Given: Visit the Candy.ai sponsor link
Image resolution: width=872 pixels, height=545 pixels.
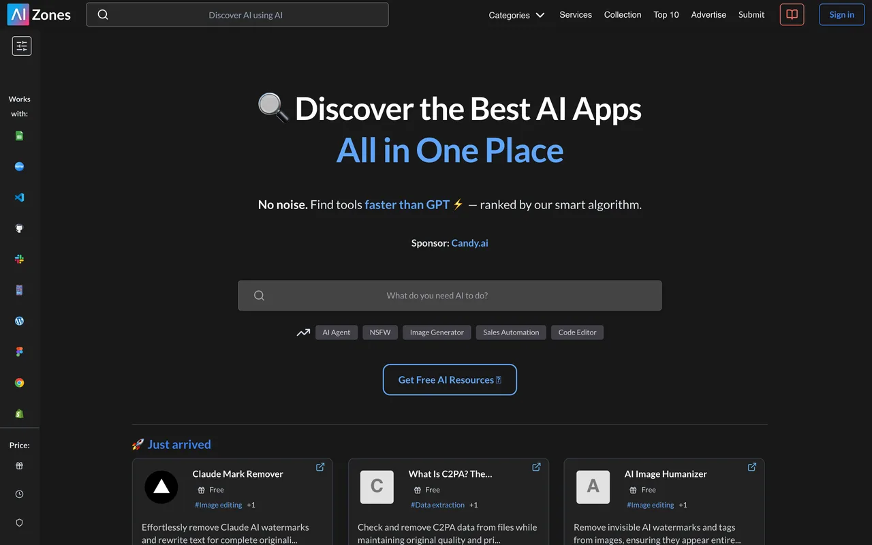Looking at the screenshot, I should pos(469,243).
